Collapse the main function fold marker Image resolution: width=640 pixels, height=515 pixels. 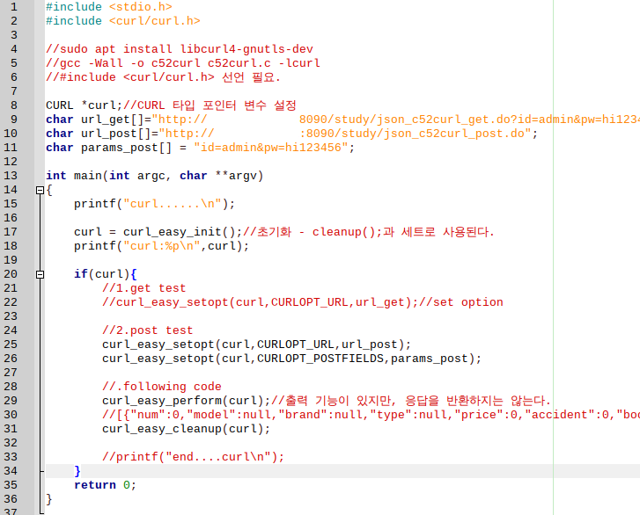pyautogui.click(x=40, y=191)
